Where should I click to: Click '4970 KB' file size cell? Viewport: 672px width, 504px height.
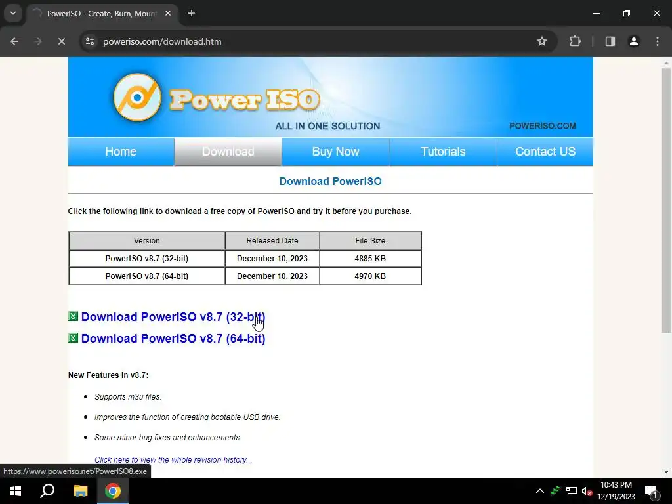click(370, 276)
